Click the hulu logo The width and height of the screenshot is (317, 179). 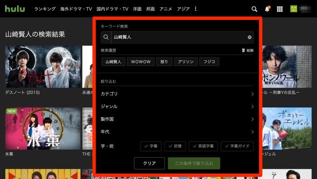pyautogui.click(x=15, y=9)
